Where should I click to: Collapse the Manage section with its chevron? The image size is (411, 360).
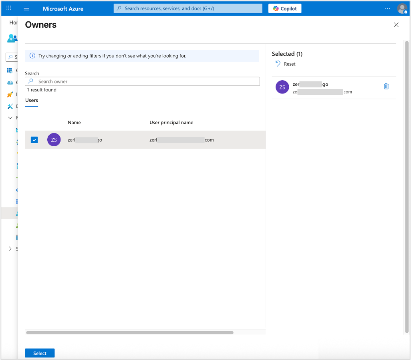10,117
